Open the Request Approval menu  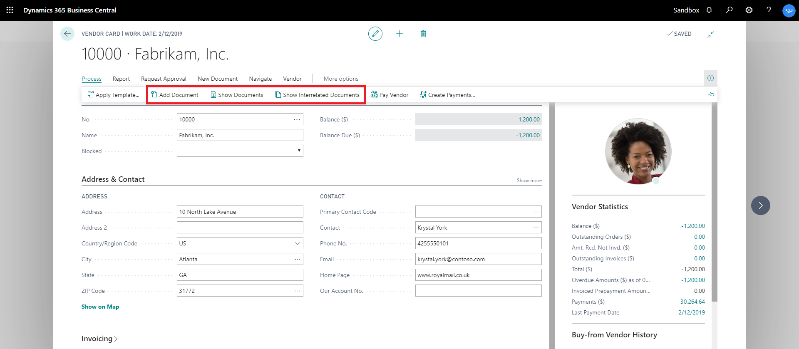(x=164, y=79)
